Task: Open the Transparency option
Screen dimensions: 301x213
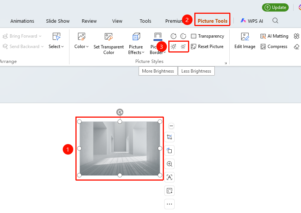Action: (207, 36)
